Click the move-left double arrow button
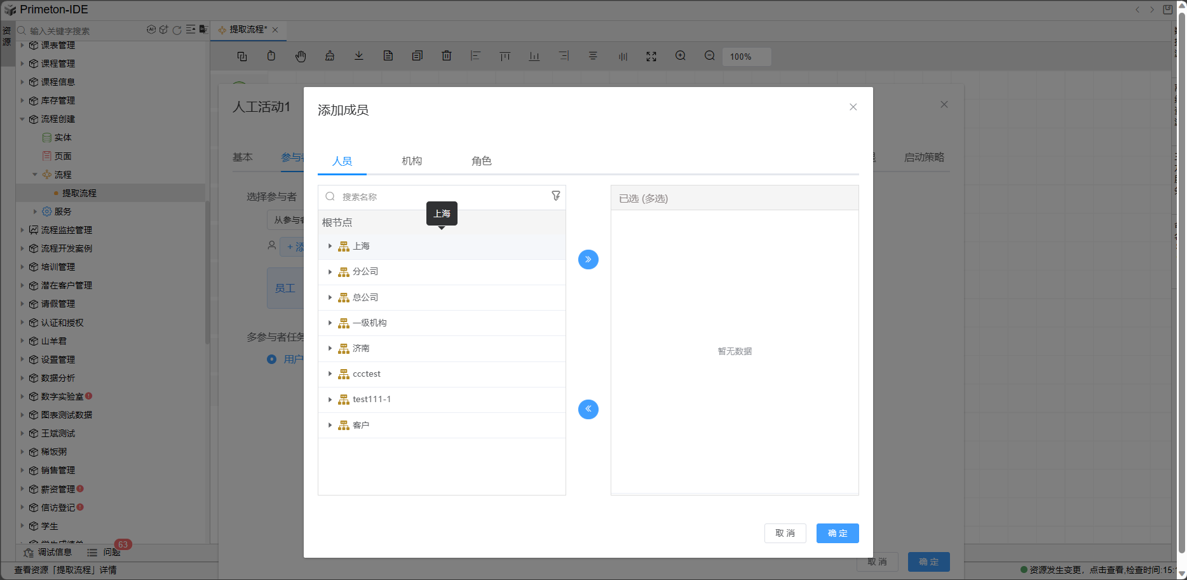 pos(588,409)
